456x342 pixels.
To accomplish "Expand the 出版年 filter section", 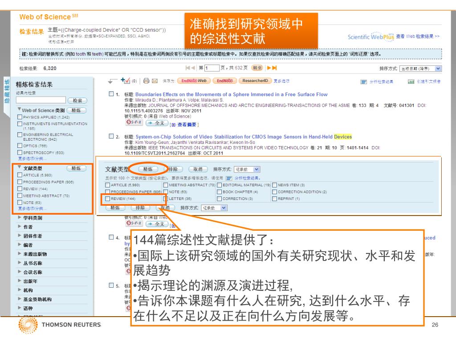I will [20, 281].
